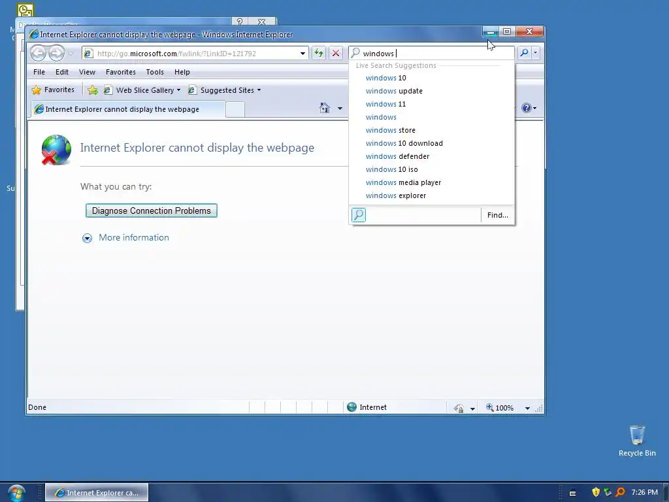Open the File menu
669x502 pixels.
[39, 72]
